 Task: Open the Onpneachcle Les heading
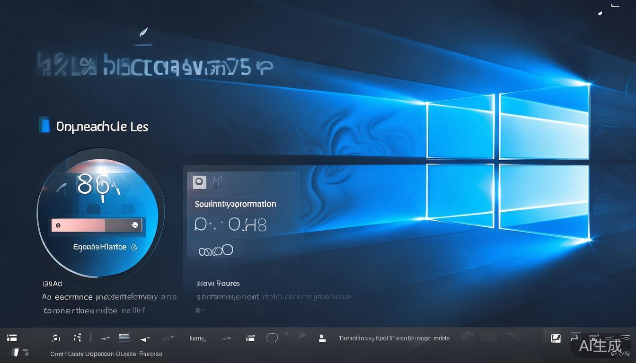[102, 127]
